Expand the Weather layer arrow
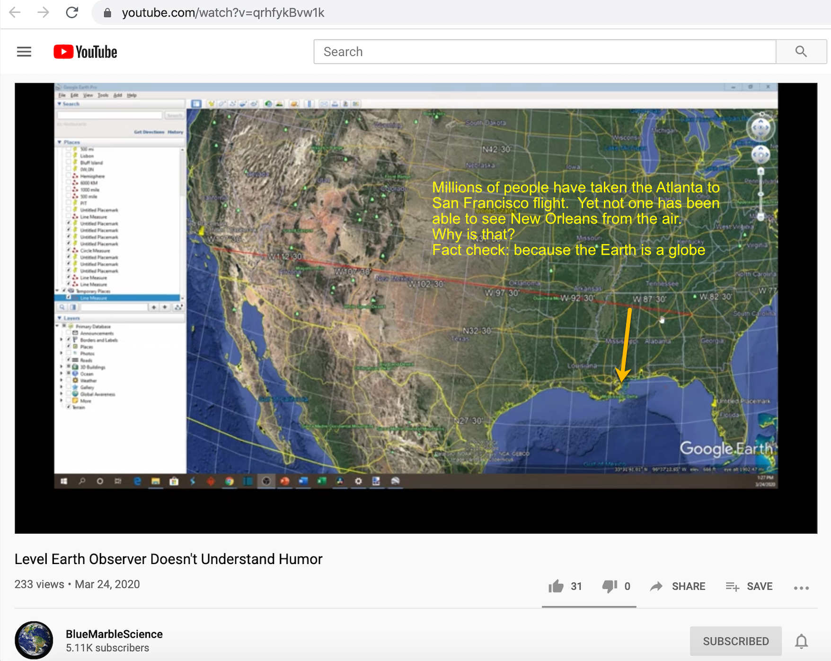 point(61,380)
